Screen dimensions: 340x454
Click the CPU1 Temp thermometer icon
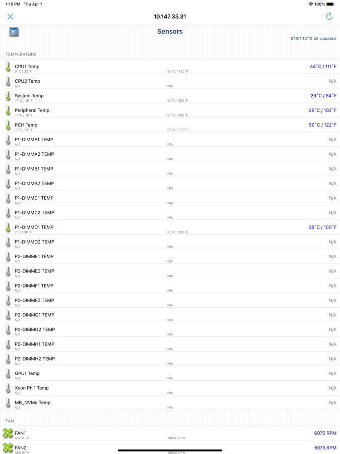click(8, 67)
